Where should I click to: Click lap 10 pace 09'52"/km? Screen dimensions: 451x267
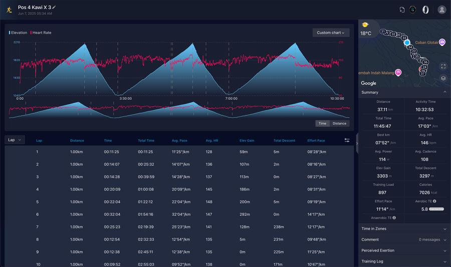tap(181, 264)
